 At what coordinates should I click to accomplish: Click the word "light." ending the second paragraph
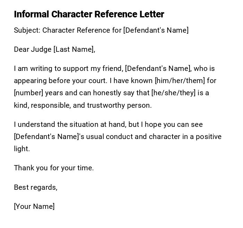point(22,149)
